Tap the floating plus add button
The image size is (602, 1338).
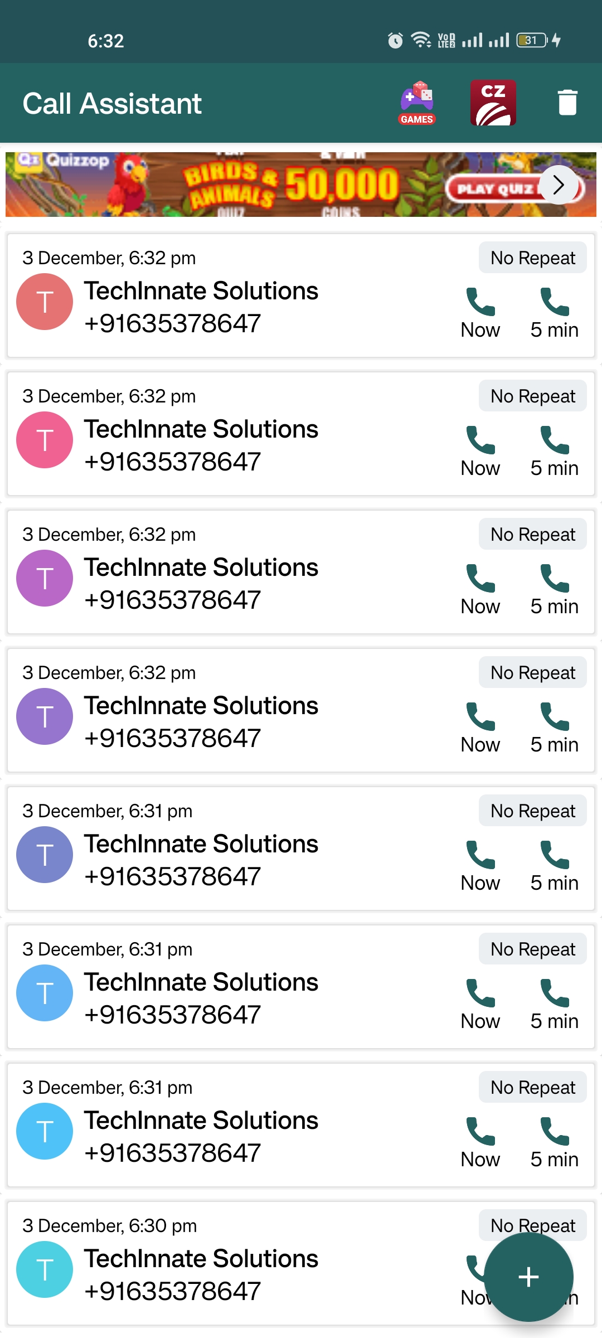coord(528,1277)
